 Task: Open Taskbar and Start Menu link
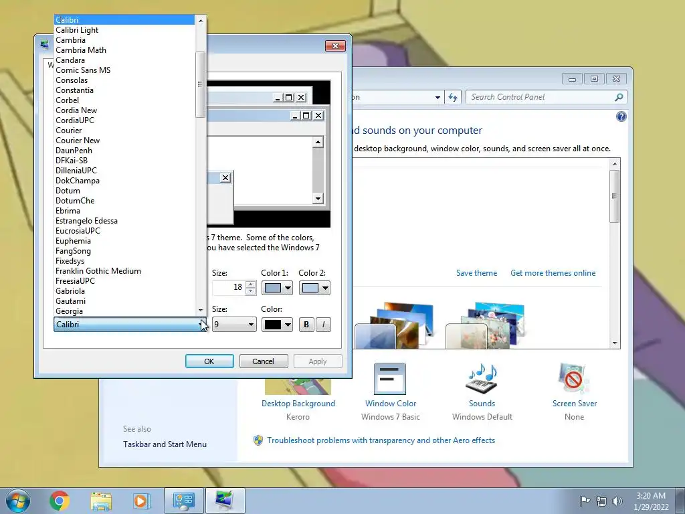coord(165,444)
